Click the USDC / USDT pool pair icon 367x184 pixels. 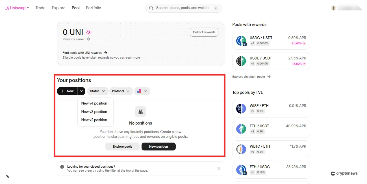(x=241, y=41)
